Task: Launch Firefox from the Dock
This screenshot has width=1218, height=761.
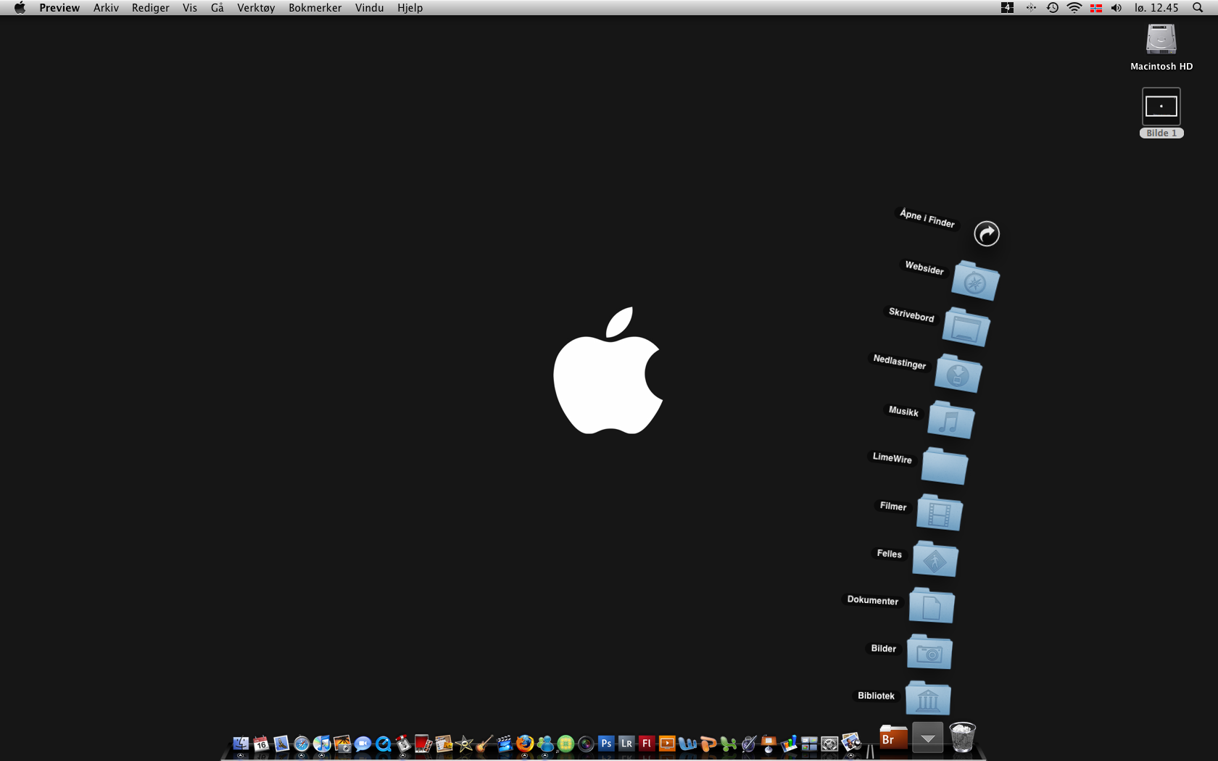Action: tap(525, 744)
